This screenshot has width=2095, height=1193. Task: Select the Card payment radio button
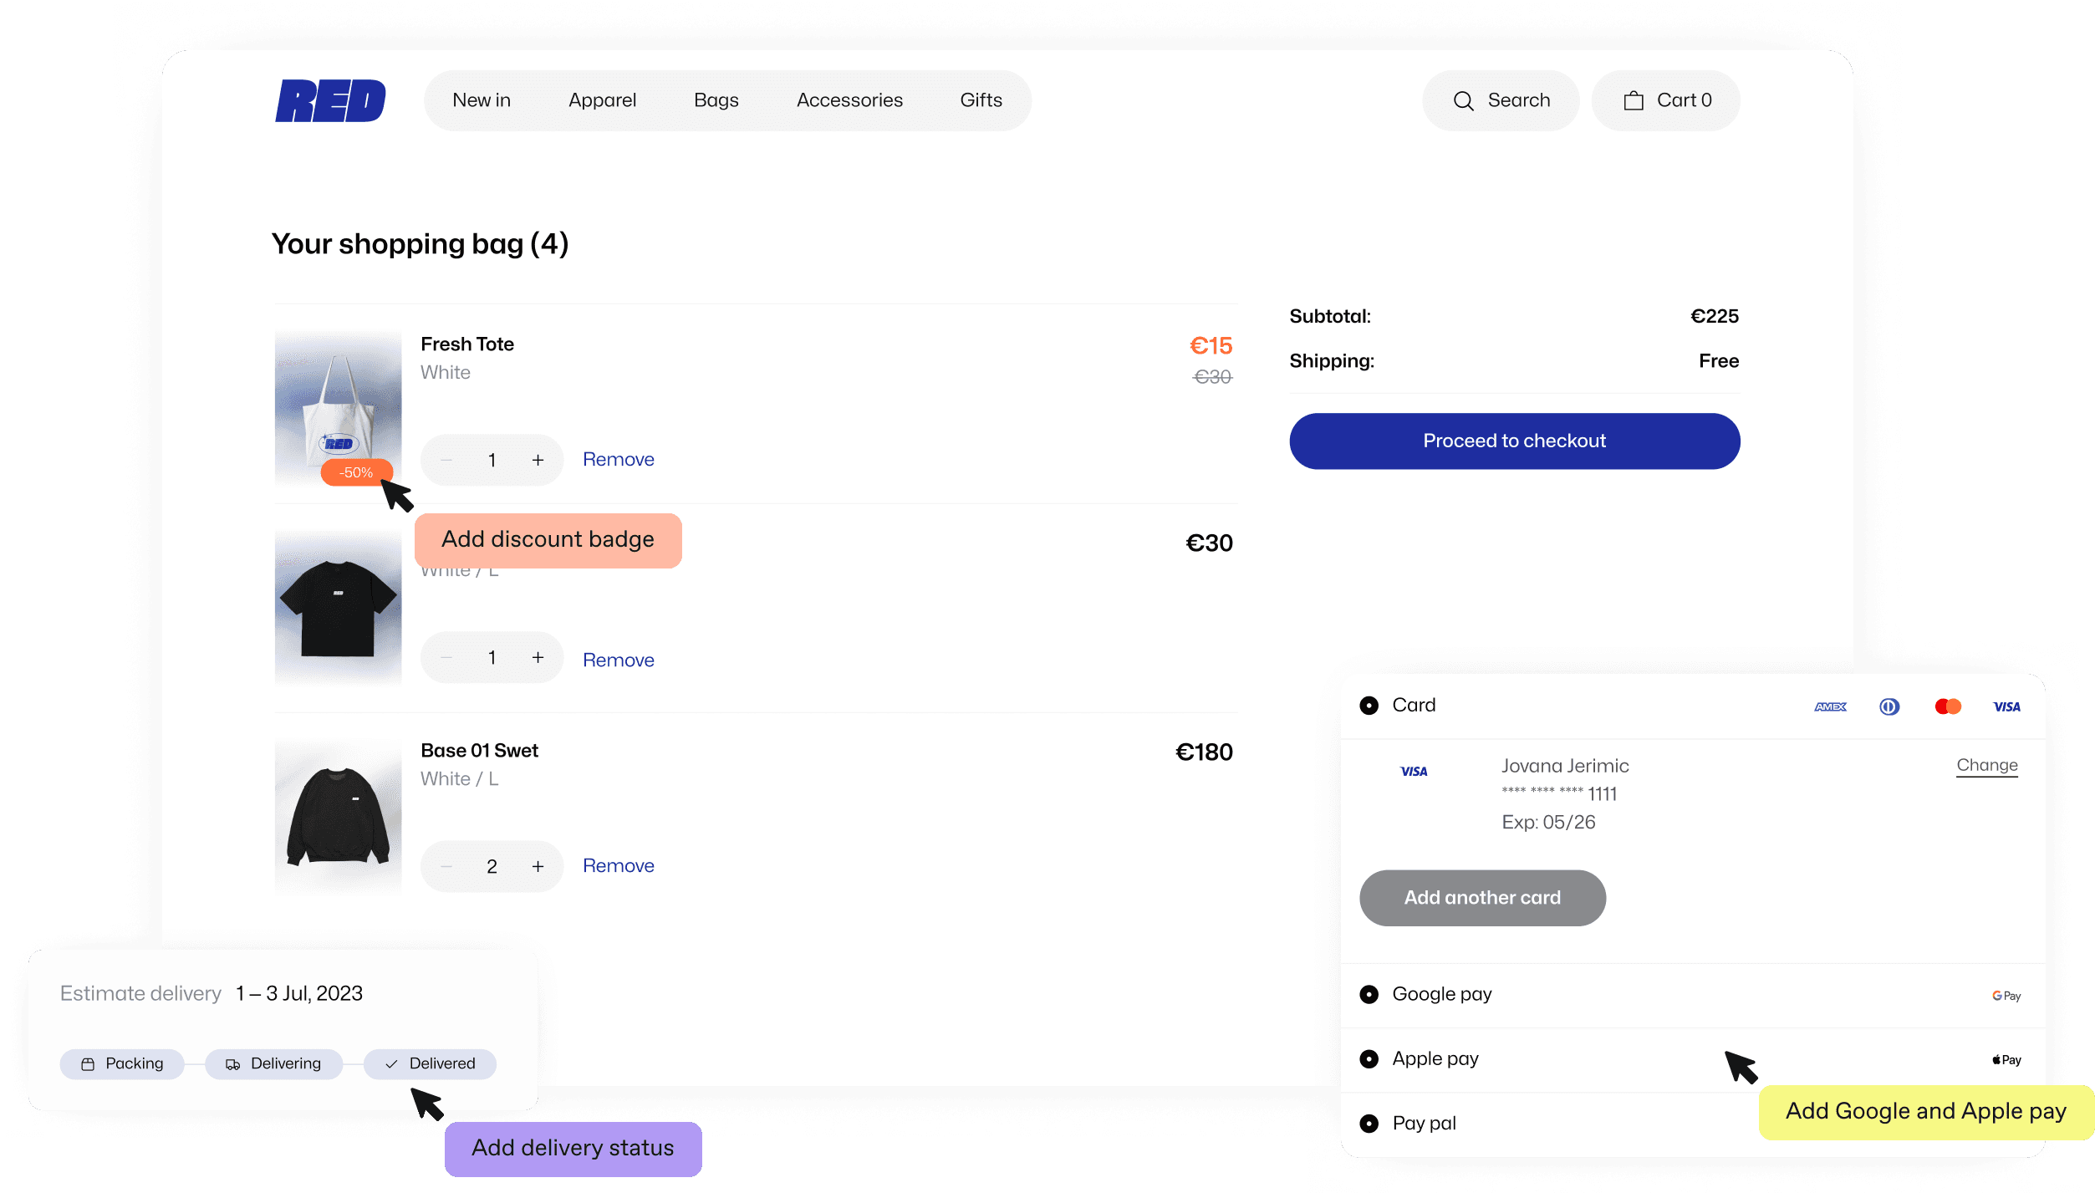click(x=1369, y=706)
